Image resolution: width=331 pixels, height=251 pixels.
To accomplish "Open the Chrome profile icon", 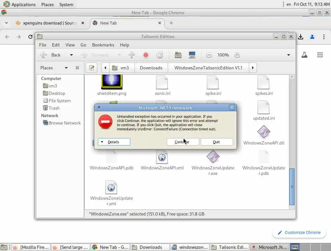I will click(x=312, y=37).
